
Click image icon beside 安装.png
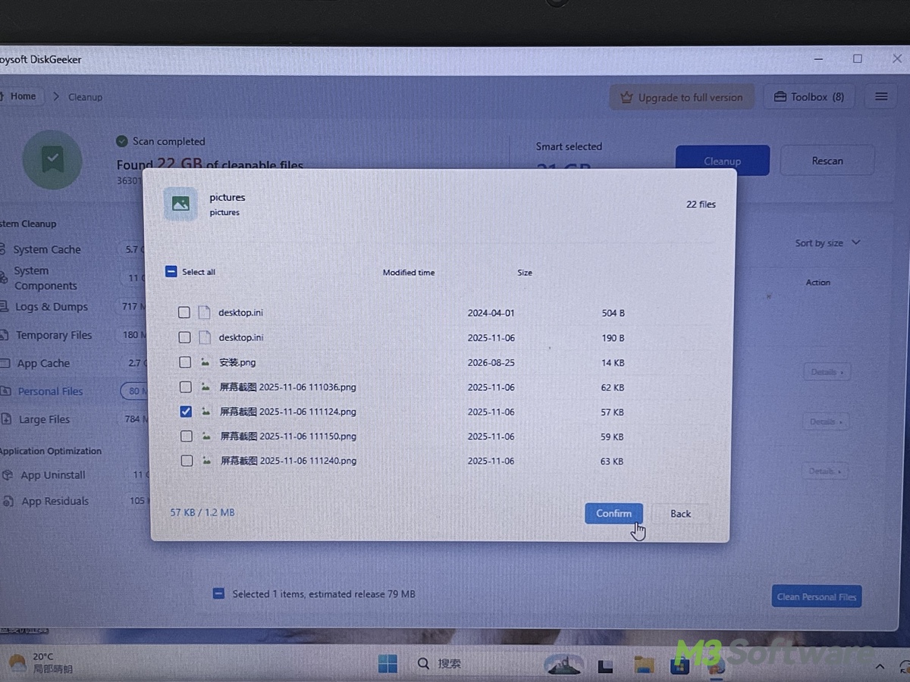pos(206,362)
